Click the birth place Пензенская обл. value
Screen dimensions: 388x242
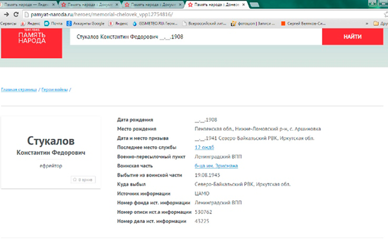(x=258, y=129)
